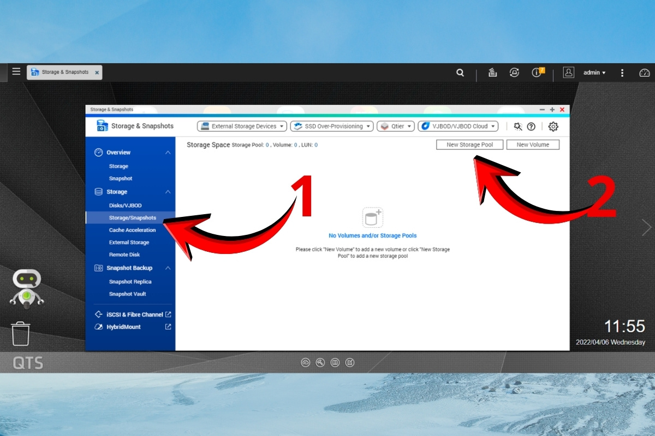Click the 11:55 clock on the desktop
Viewport: 655px width, 436px height.
click(x=624, y=326)
